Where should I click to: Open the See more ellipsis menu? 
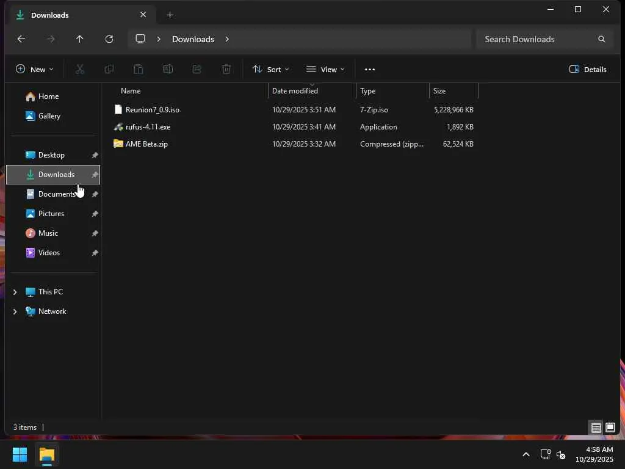[x=370, y=70]
